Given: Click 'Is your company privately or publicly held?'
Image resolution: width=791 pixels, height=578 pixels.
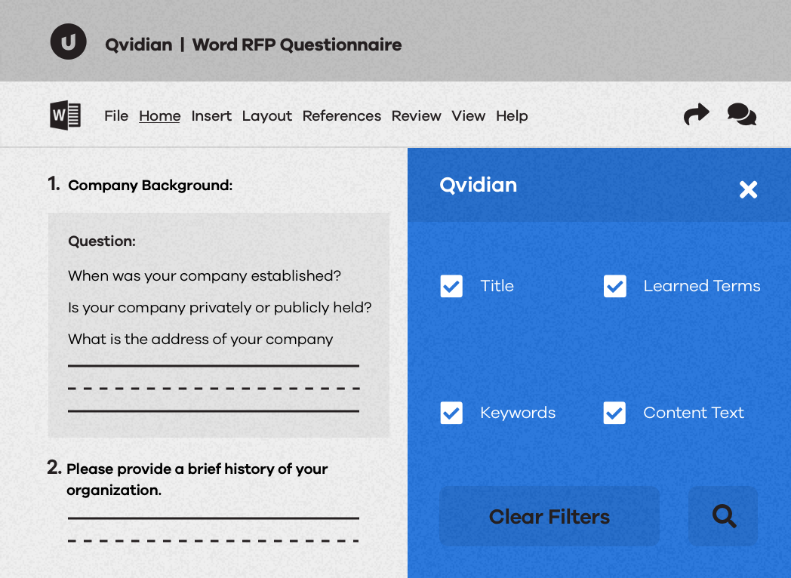Looking at the screenshot, I should (220, 308).
